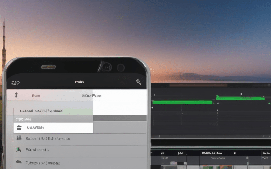
Task: Click the phone header title text
Action: click(x=79, y=82)
